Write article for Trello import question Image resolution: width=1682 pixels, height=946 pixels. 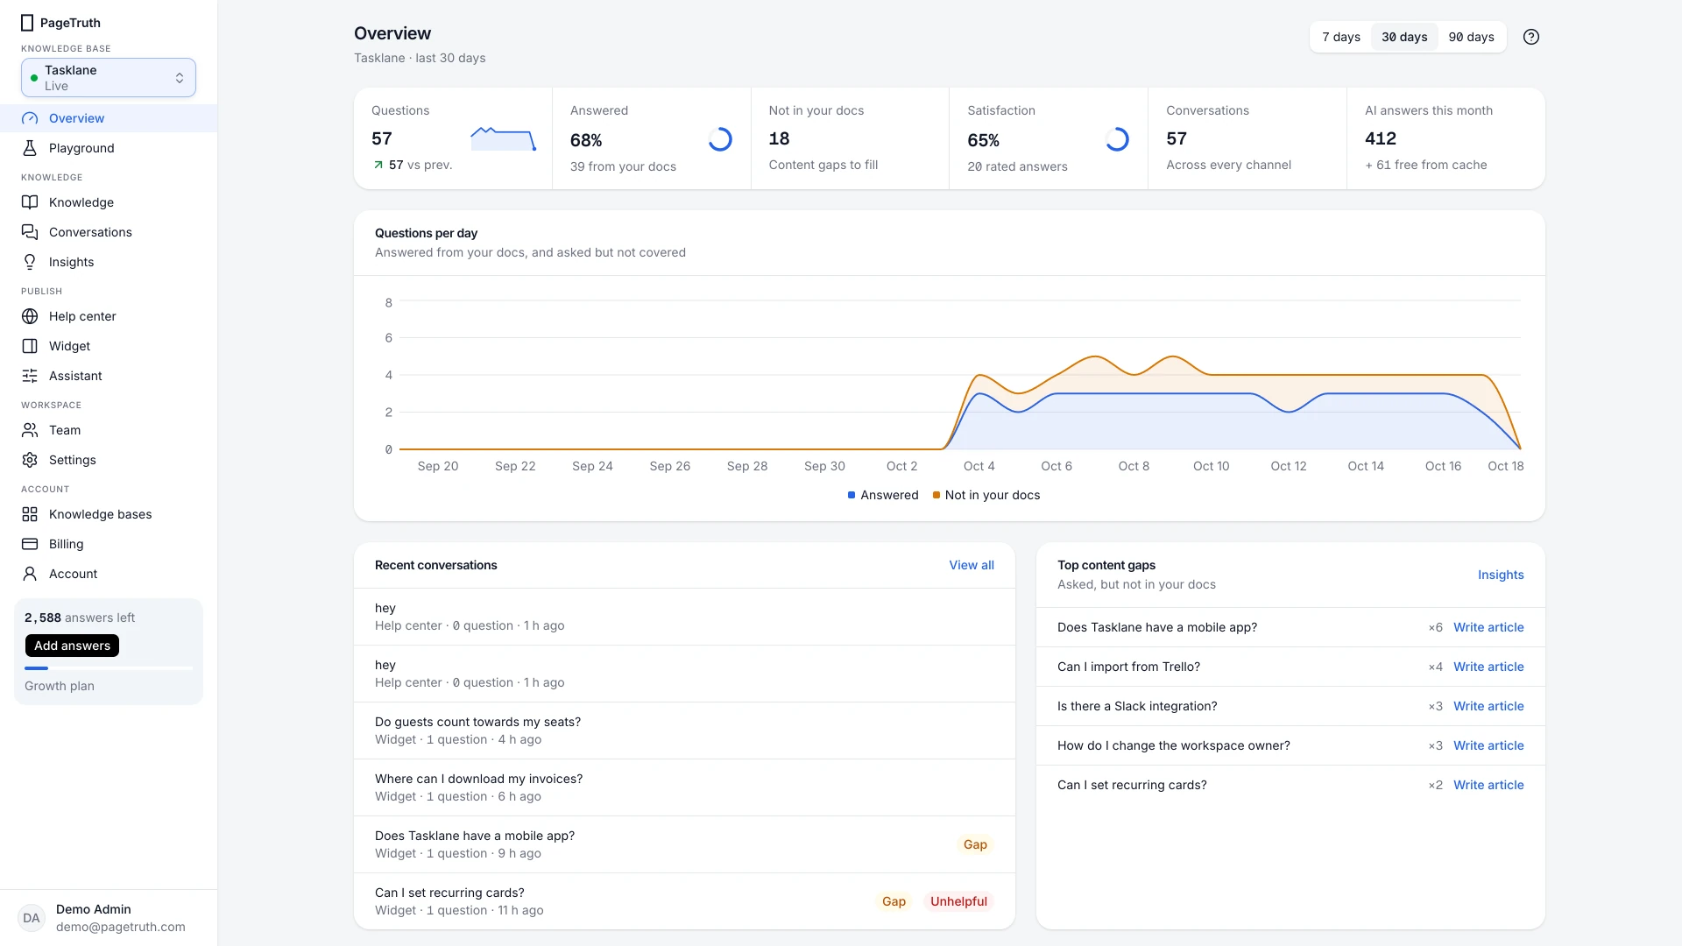click(1488, 667)
